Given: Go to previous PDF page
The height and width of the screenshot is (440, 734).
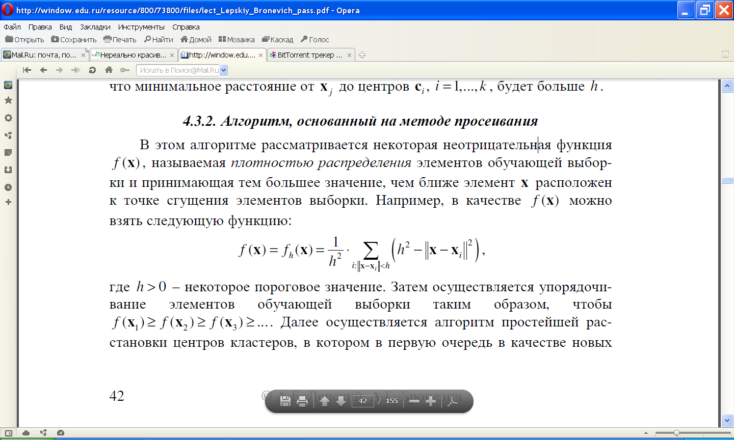Looking at the screenshot, I should [325, 401].
